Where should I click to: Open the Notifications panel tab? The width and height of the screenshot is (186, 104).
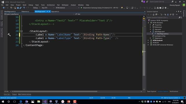[x=174, y=92]
